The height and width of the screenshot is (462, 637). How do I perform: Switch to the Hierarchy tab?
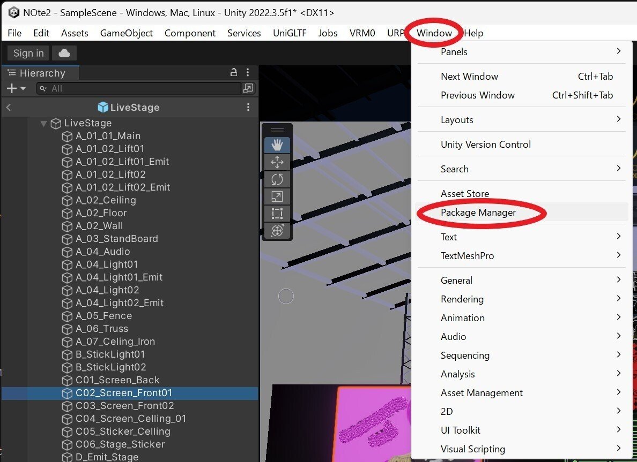coord(40,73)
